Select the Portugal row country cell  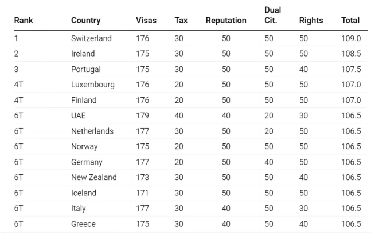tap(86, 69)
